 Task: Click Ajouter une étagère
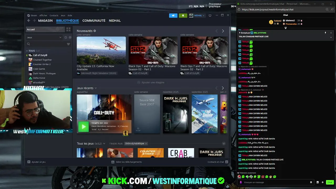[x=151, y=82]
